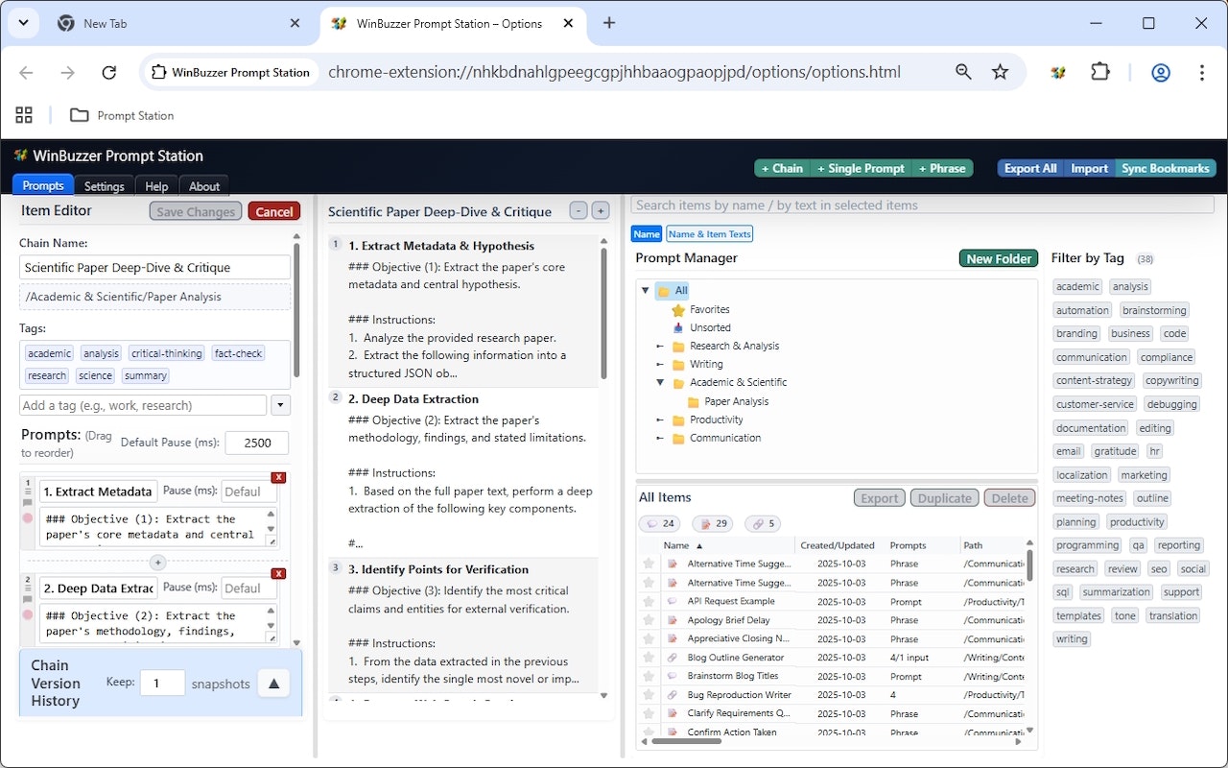
Task: Create a New Folder
Action: [x=999, y=258]
